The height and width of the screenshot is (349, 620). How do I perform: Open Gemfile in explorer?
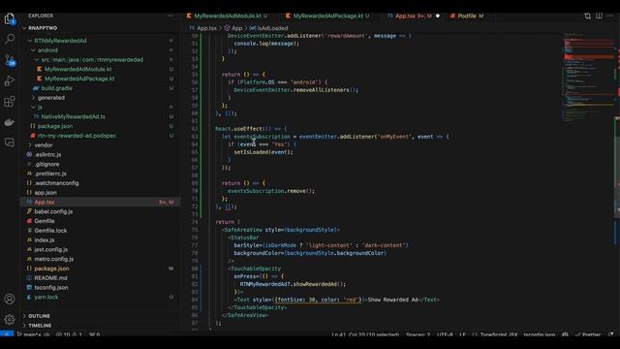point(44,221)
